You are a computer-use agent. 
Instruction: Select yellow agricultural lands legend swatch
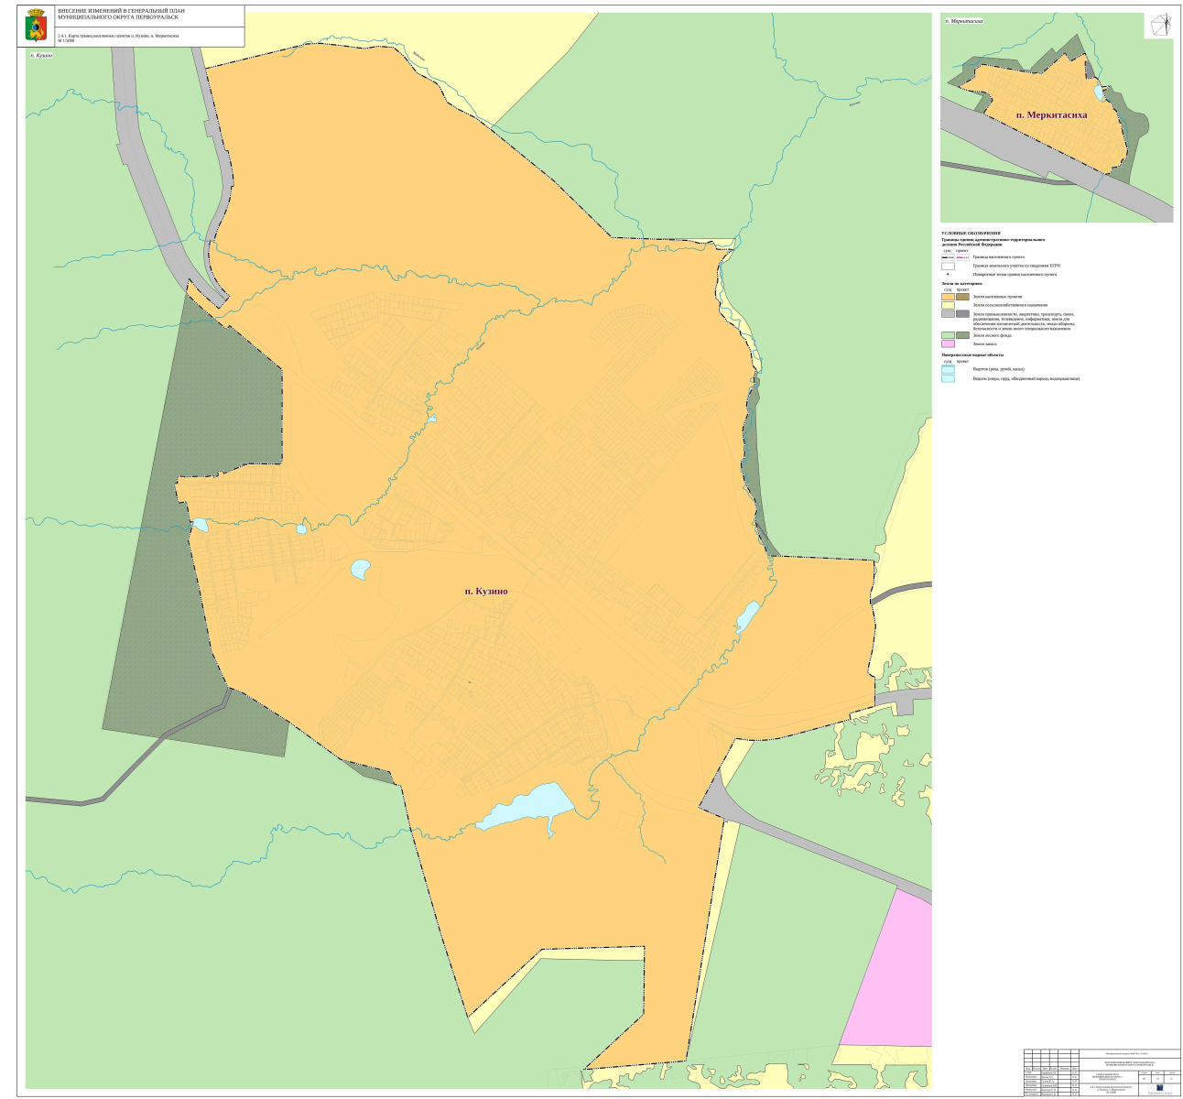(948, 305)
